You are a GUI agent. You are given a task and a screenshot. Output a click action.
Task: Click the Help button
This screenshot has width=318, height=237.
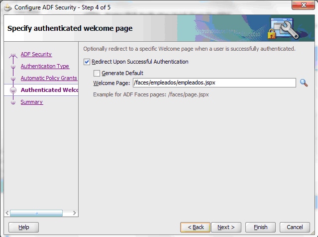pos(23,227)
